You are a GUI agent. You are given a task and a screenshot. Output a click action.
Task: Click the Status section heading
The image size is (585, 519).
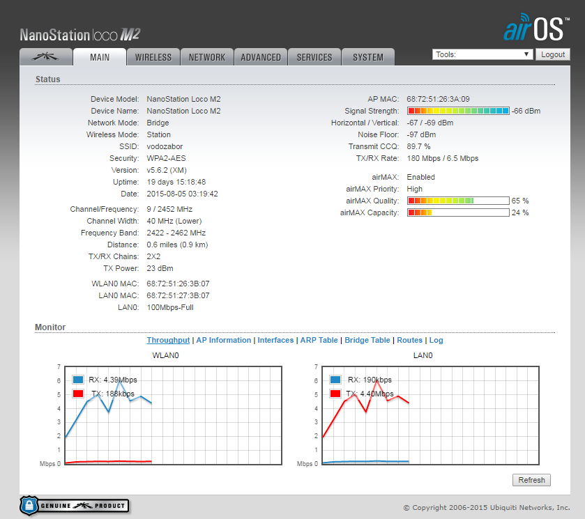click(x=47, y=79)
